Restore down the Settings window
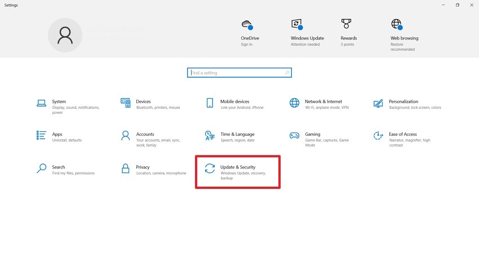This screenshot has height=256, width=479. pyautogui.click(x=458, y=5)
